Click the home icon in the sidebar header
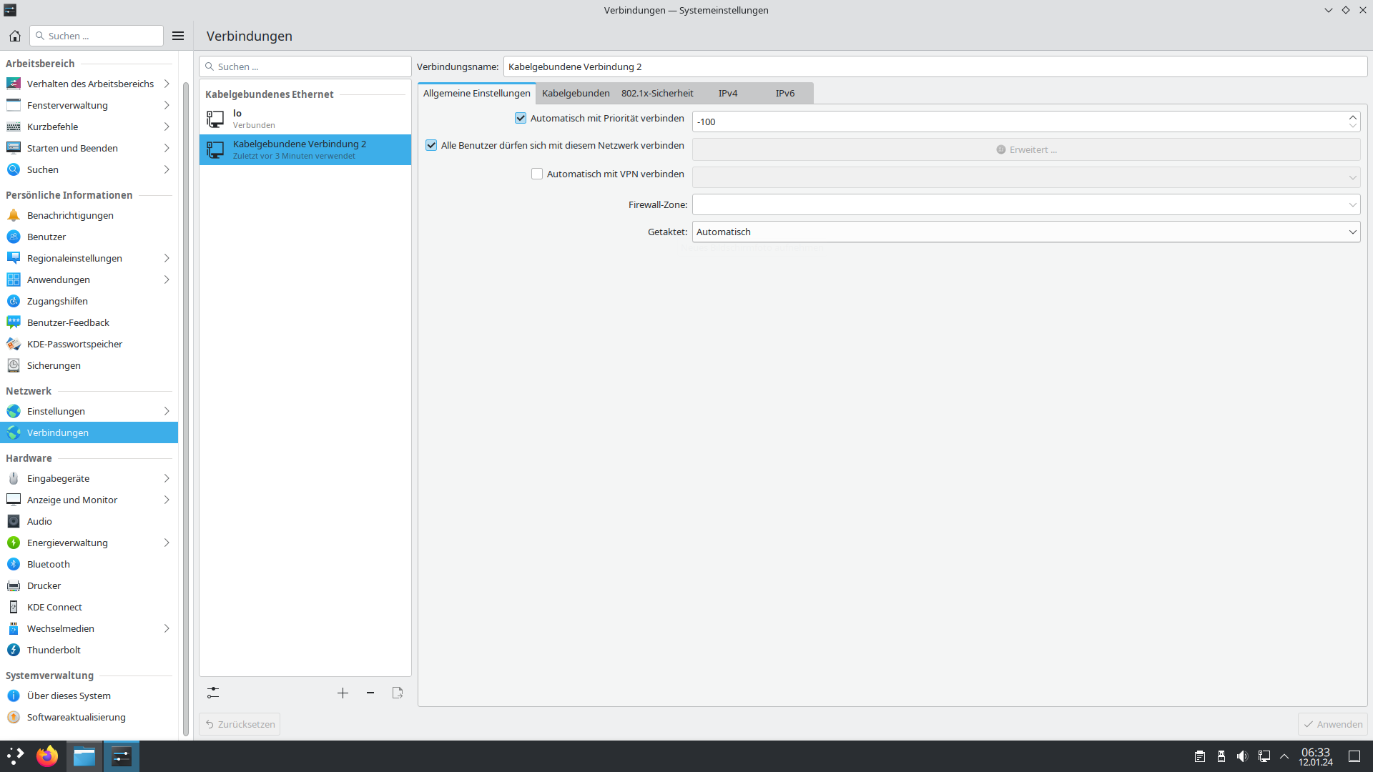The image size is (1373, 772). click(15, 36)
